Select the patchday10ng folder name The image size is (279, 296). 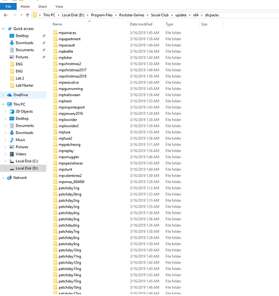(69, 250)
